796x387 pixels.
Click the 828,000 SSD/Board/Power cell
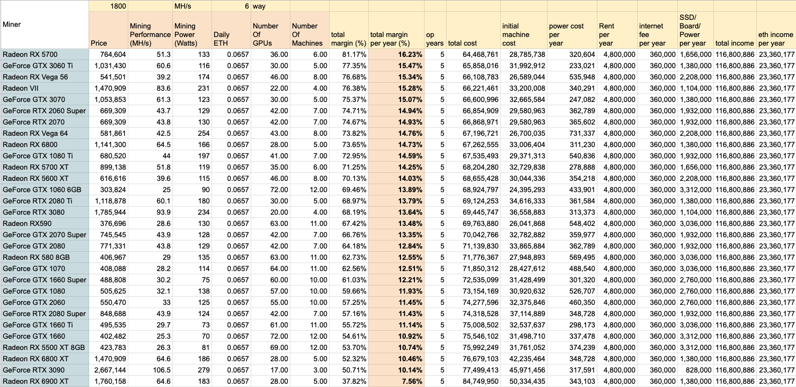696,370
